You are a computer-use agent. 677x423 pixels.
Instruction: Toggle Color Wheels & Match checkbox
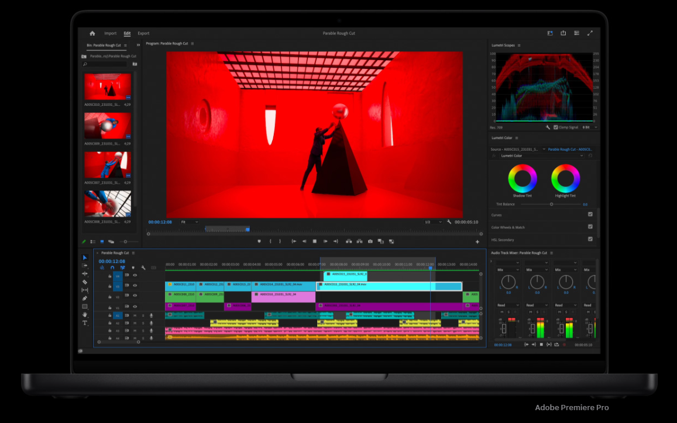click(590, 227)
